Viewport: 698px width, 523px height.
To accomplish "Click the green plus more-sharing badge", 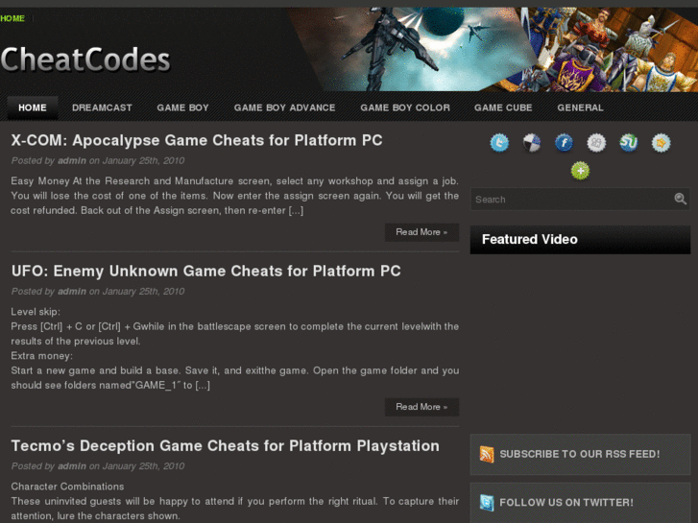I will (x=580, y=171).
